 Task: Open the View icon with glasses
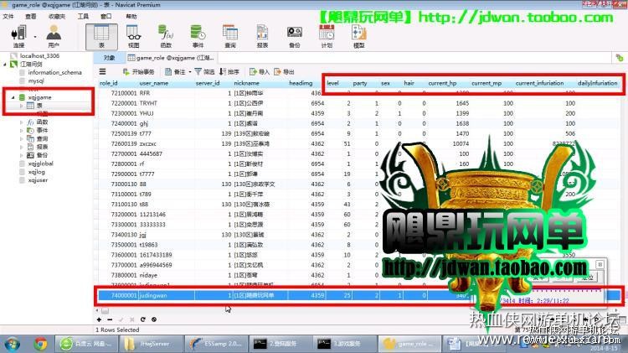133,36
